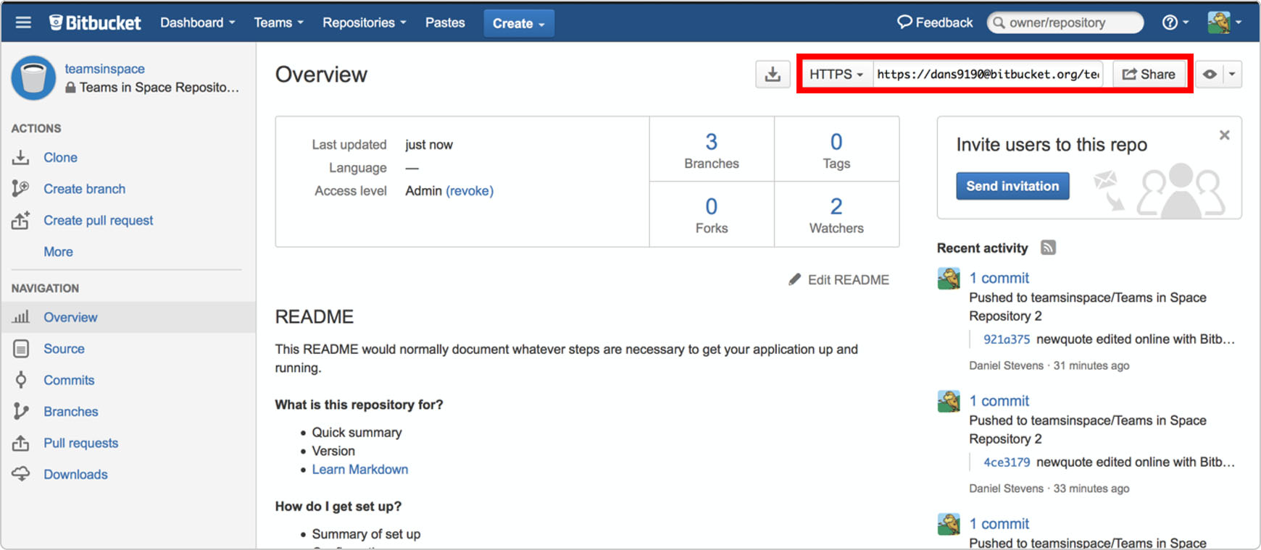The image size is (1261, 550).
Task: Click the Overview chart icon in navigation
Action: click(21, 317)
